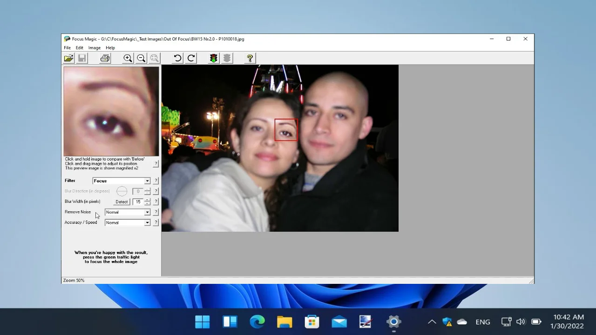Viewport: 596px width, 335px height.
Task: Click the help button beside preview instructions
Action: click(x=156, y=164)
